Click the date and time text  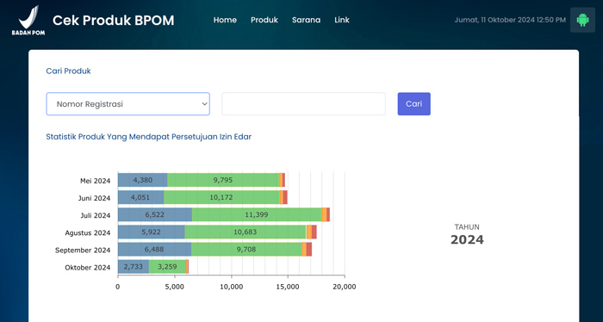510,20
